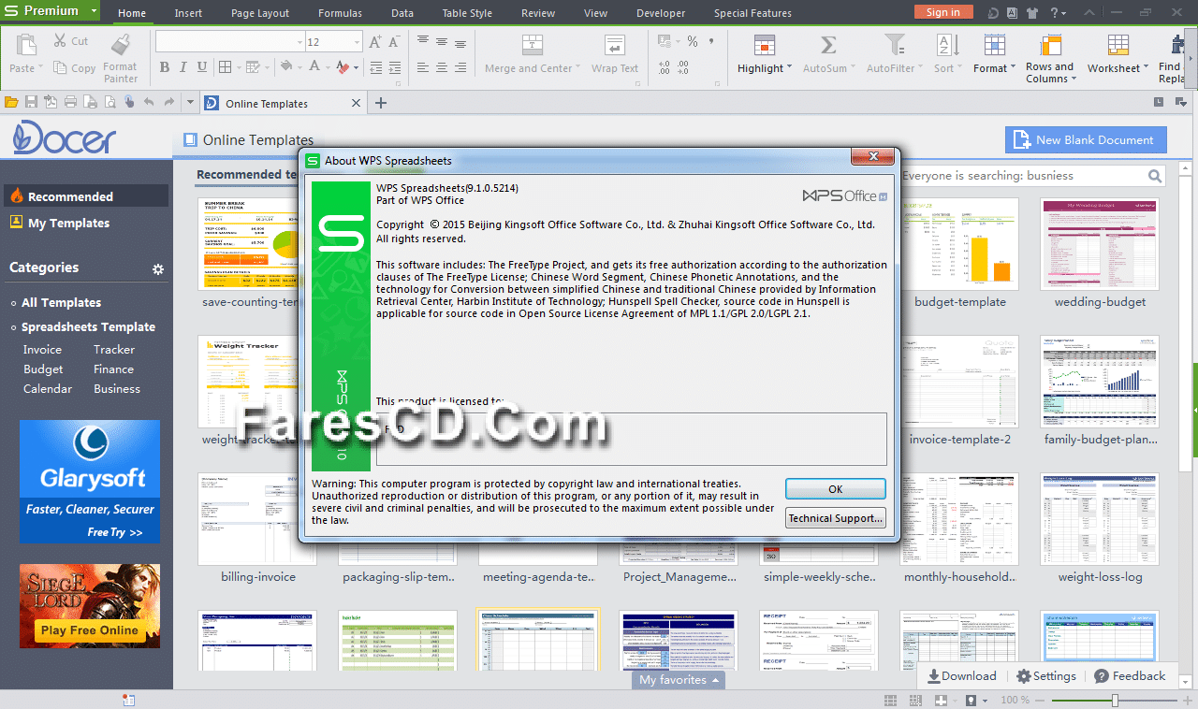Click the Categories settings gear icon

pyautogui.click(x=158, y=269)
